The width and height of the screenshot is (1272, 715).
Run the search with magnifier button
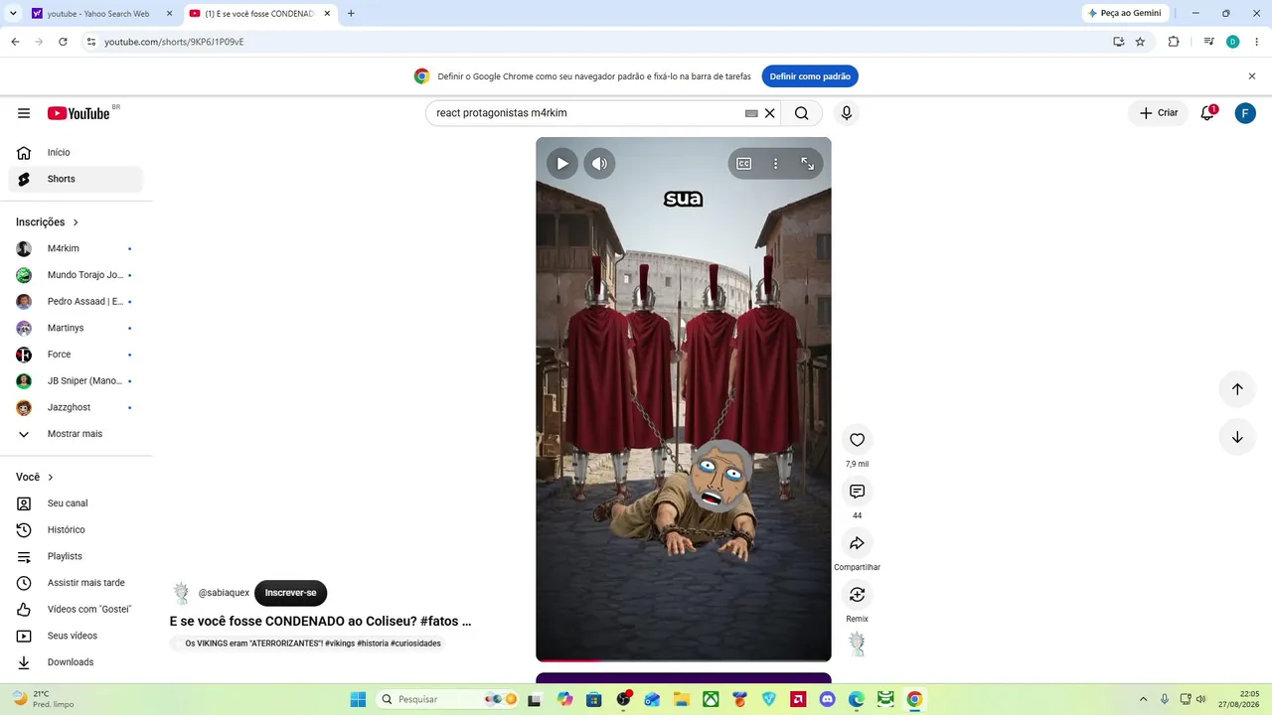(x=801, y=113)
